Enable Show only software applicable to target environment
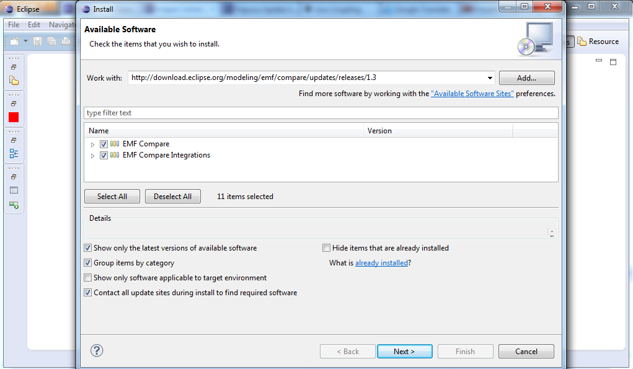 (87, 278)
